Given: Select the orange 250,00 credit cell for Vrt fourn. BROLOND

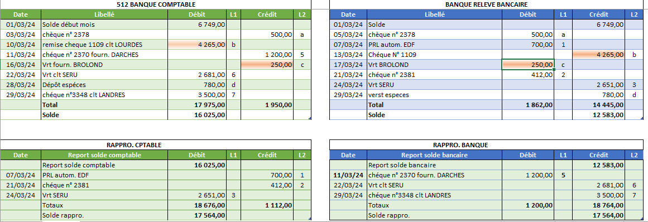Looking at the screenshot, I should click(x=267, y=65).
